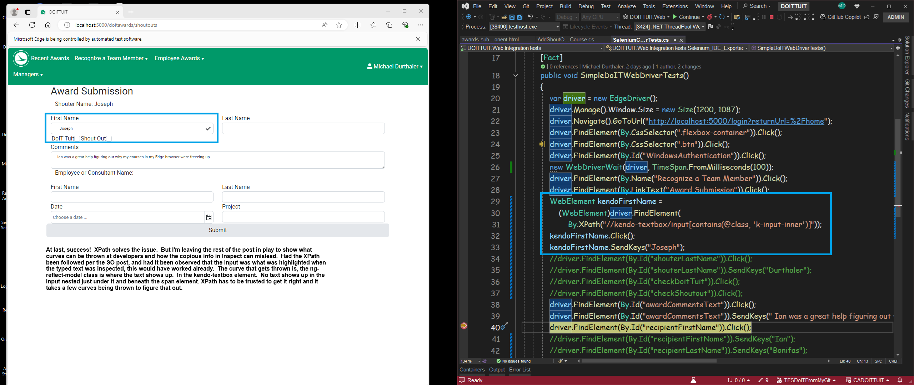The image size is (914, 385).
Task: Click the horizontal code editor scrollbar
Action: pyautogui.click(x=649, y=361)
